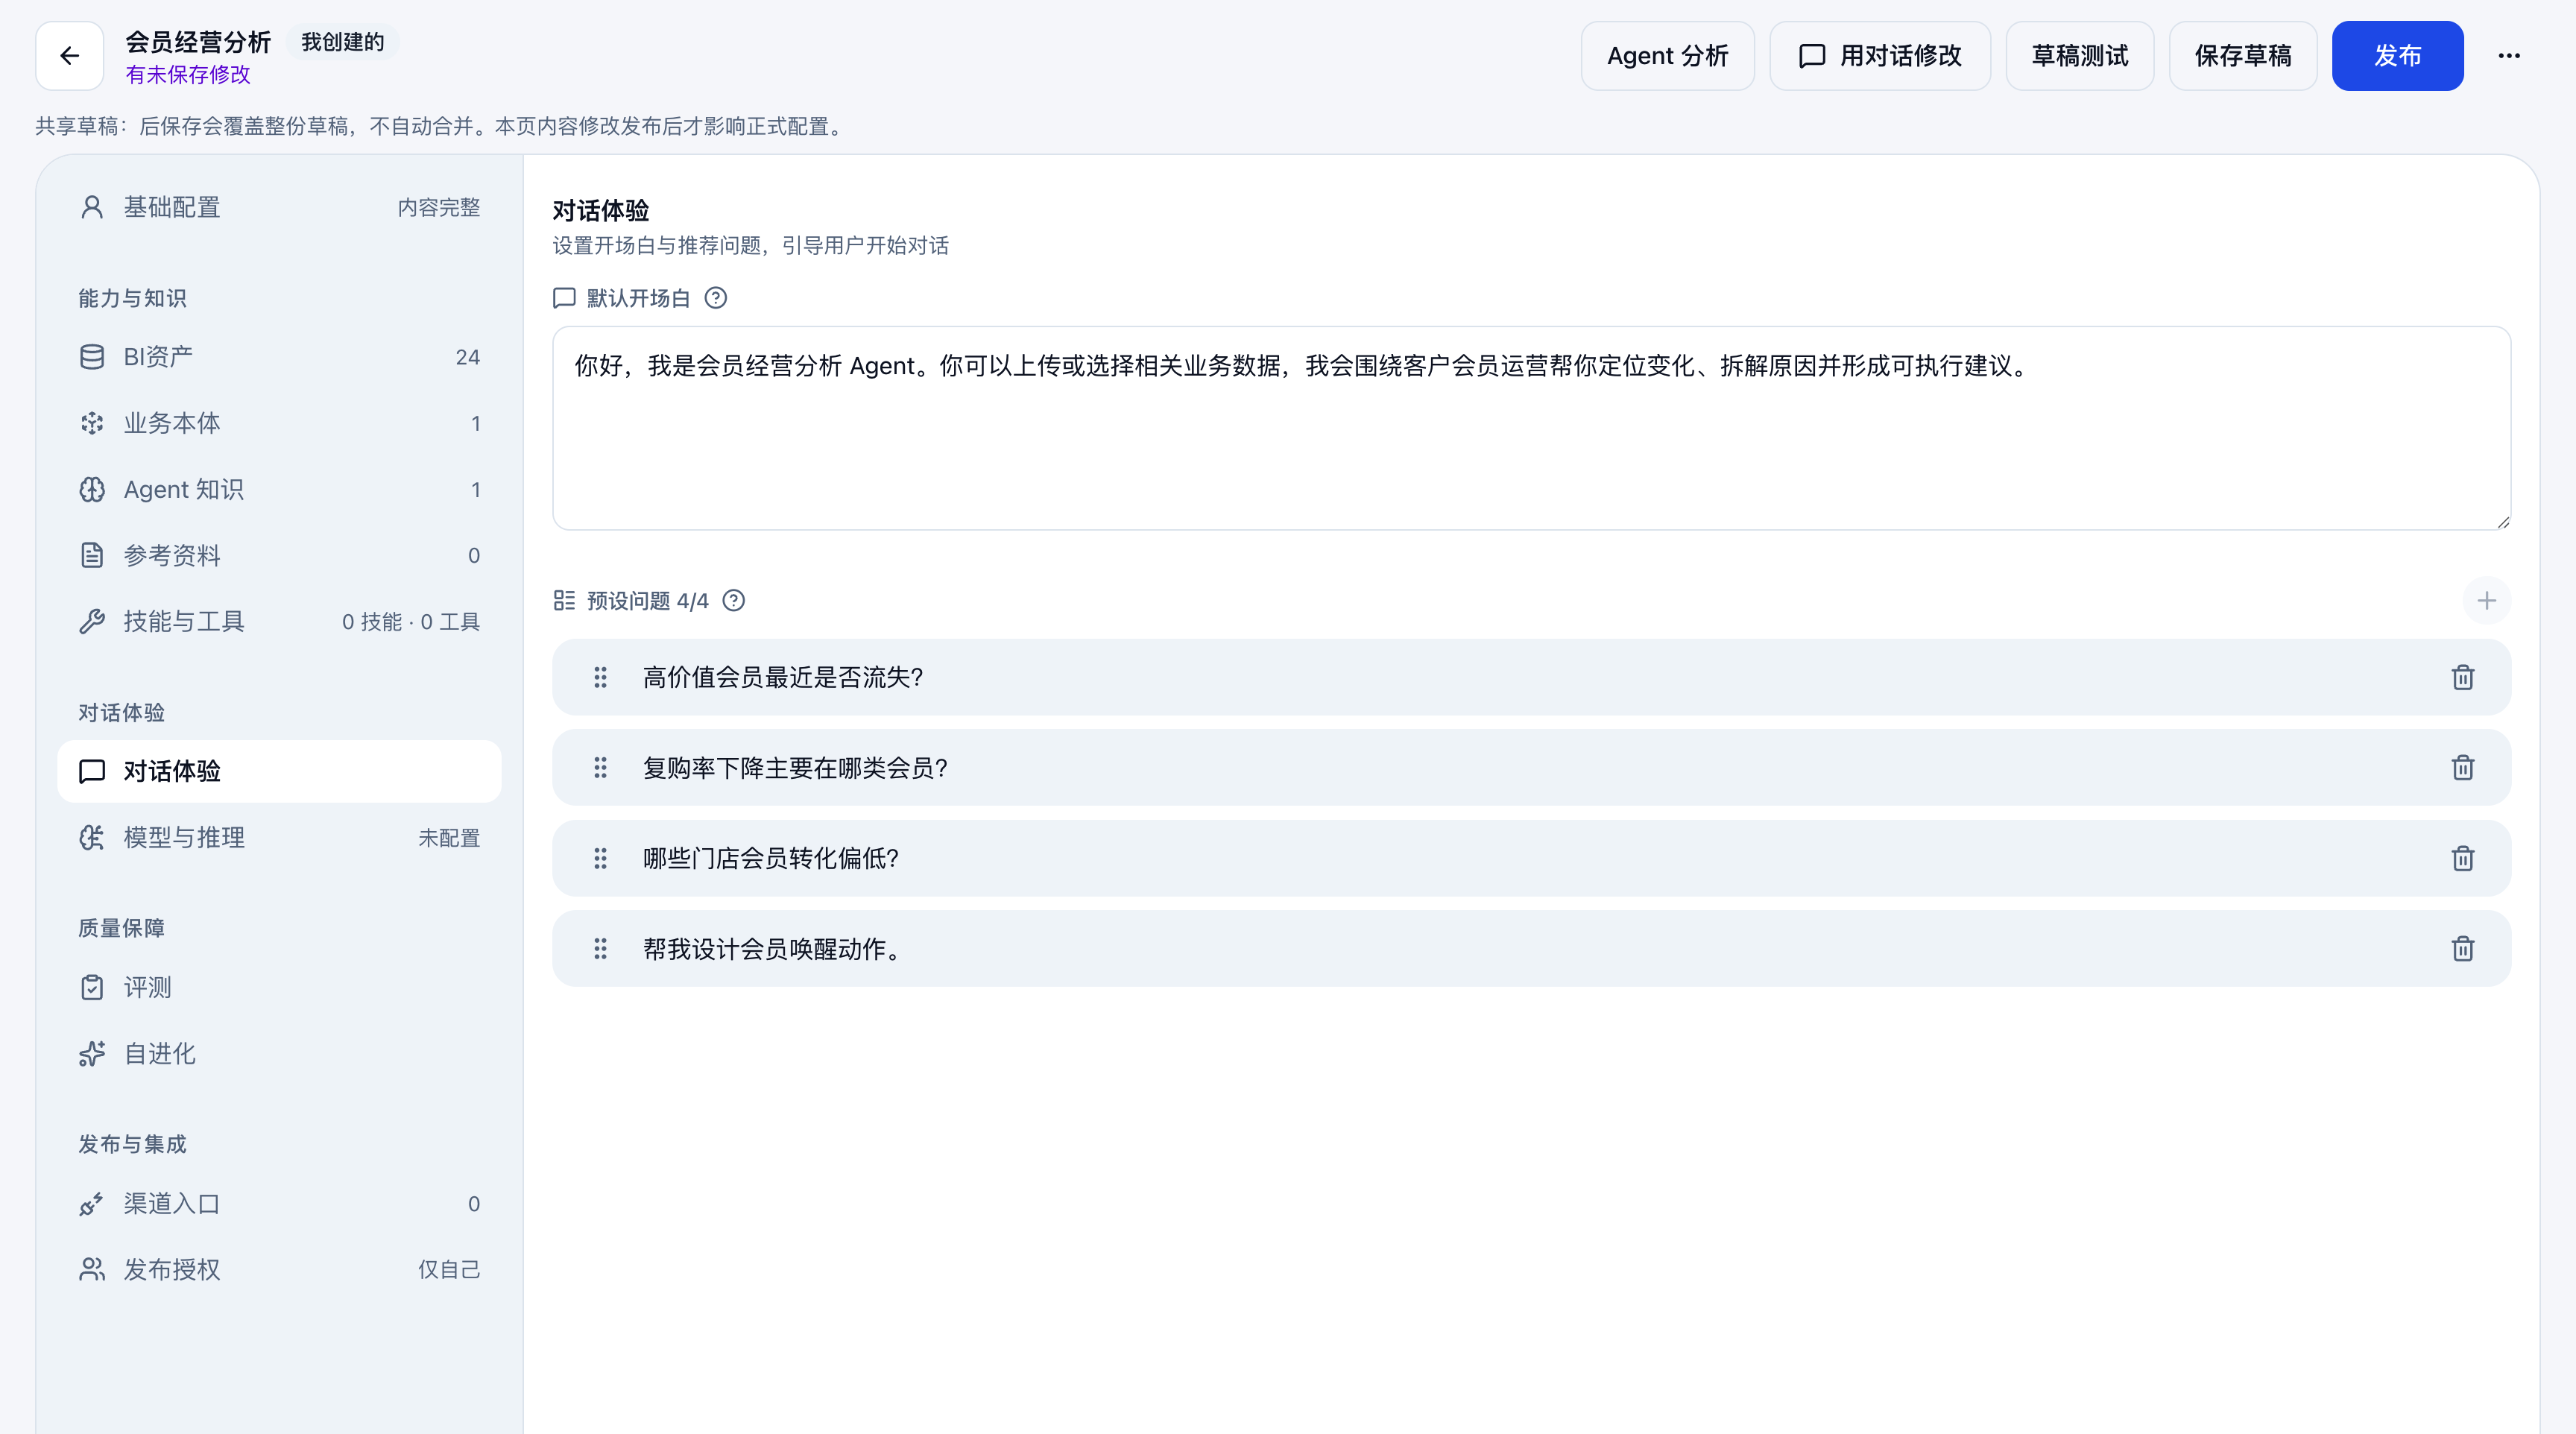Open 自进化 section
The width and height of the screenshot is (2576, 1434).
tap(279, 1054)
